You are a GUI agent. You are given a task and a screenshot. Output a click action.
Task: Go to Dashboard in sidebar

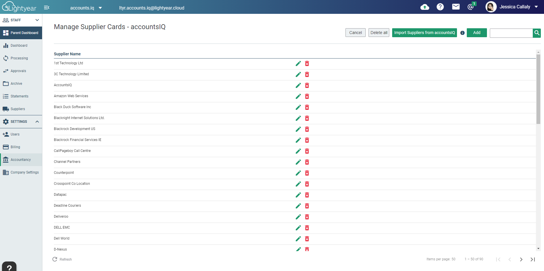coord(21,46)
